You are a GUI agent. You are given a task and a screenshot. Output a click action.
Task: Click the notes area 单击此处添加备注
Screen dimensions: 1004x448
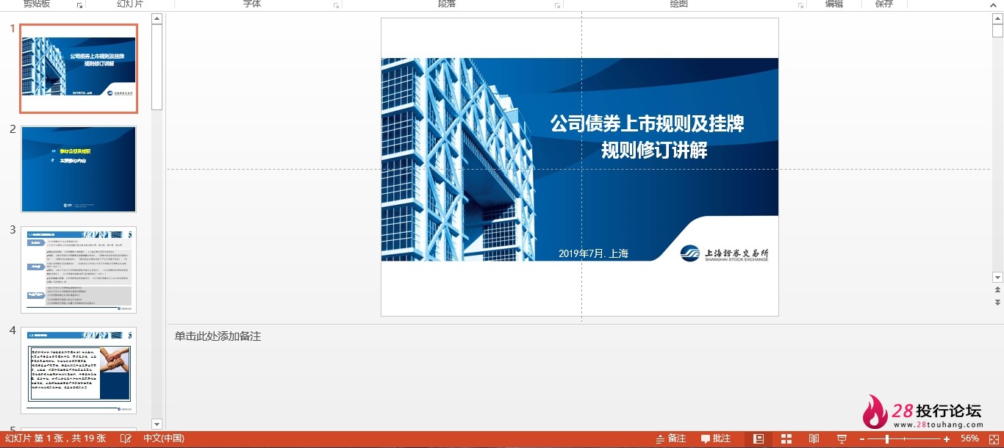point(218,336)
